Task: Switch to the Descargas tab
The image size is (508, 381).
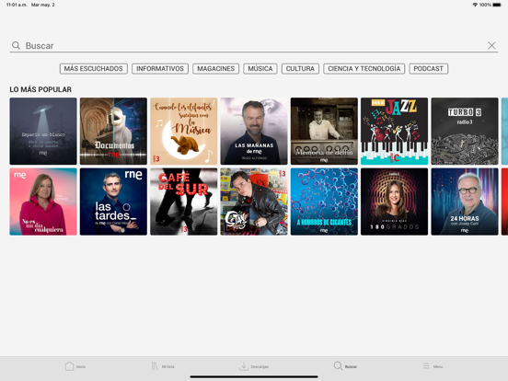Action: pyautogui.click(x=254, y=366)
